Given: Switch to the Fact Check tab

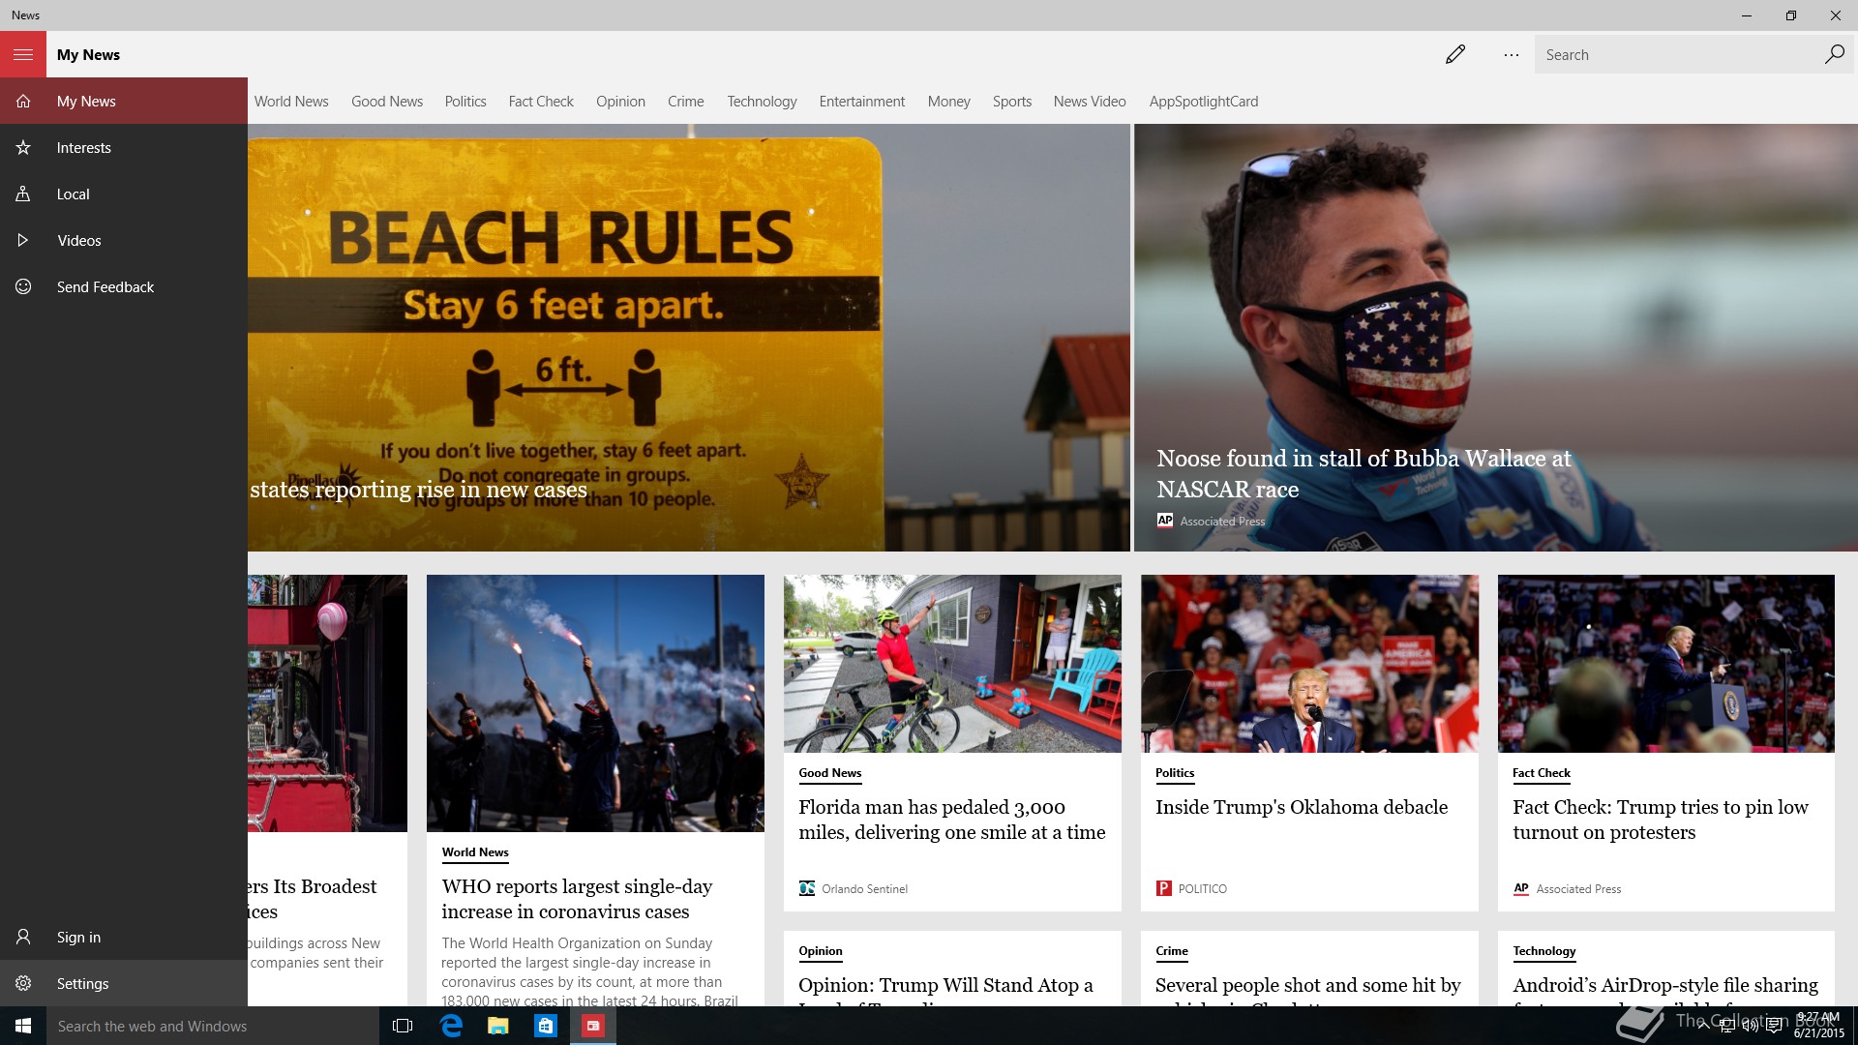Looking at the screenshot, I should [541, 102].
